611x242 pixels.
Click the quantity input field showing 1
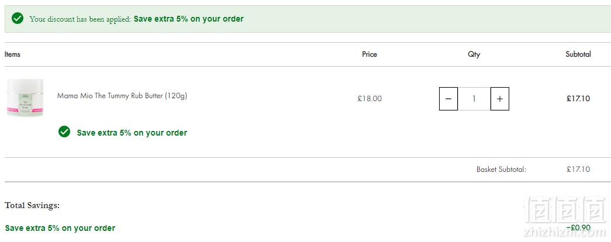pyautogui.click(x=474, y=99)
